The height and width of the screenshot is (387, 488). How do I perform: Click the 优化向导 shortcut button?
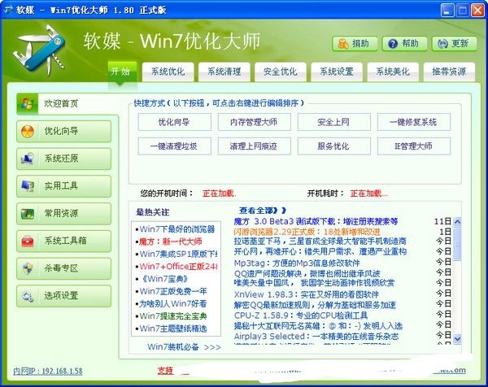(x=175, y=122)
